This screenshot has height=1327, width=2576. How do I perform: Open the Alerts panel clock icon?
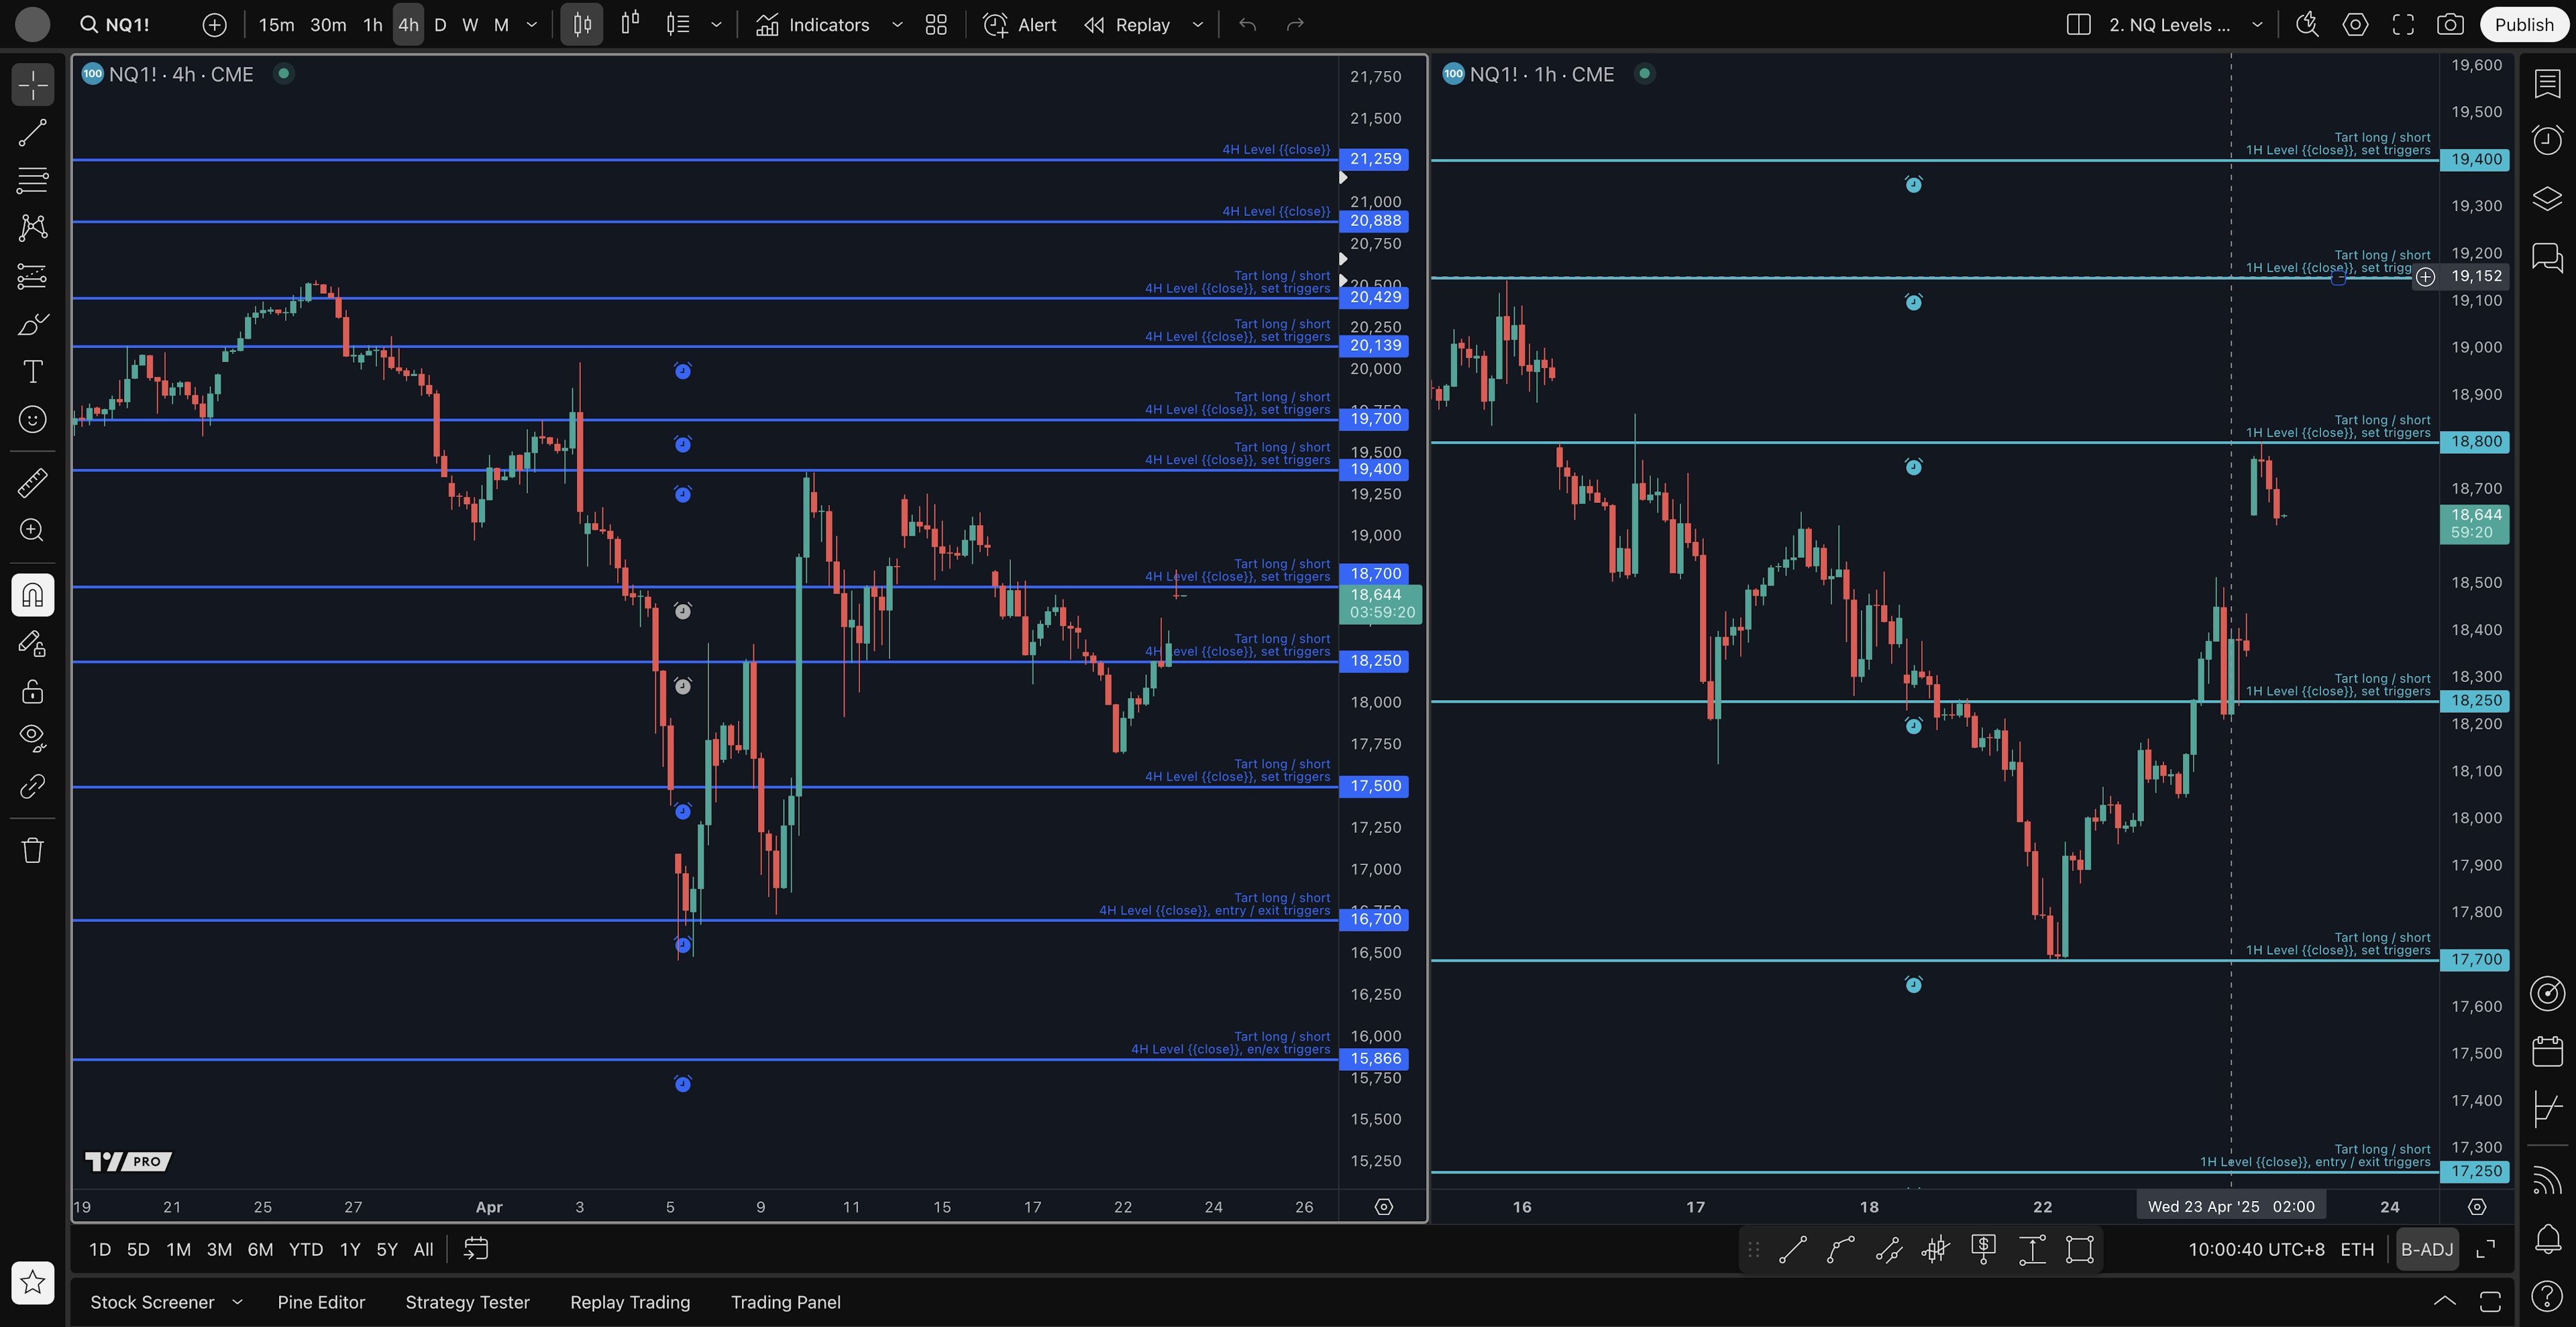click(x=2547, y=140)
